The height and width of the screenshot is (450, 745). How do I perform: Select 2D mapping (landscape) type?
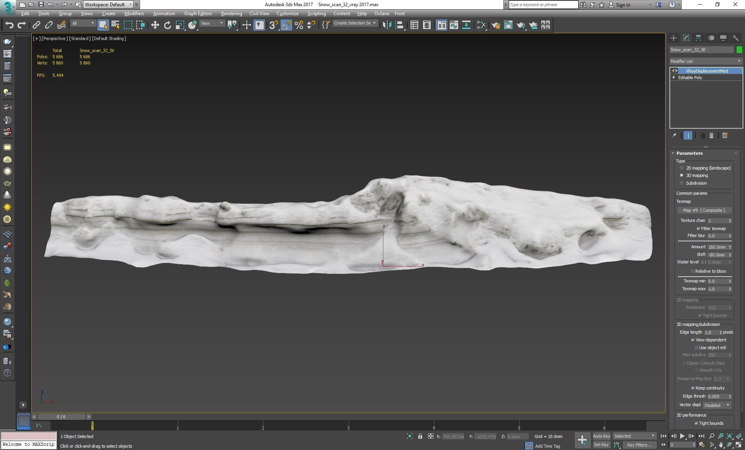pos(681,168)
